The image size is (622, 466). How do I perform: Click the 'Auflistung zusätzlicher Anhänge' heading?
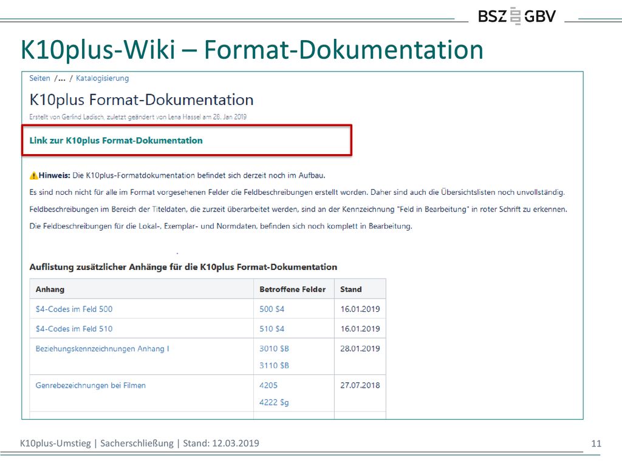pyautogui.click(x=183, y=267)
